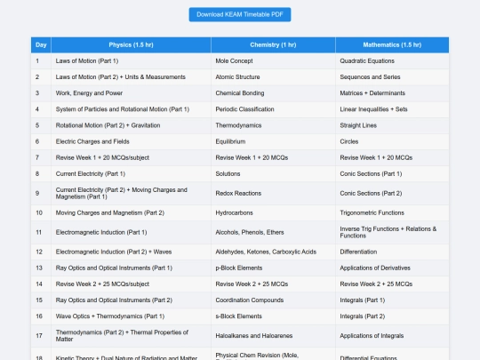Click the 'Periodic Classification' cell

click(273, 109)
